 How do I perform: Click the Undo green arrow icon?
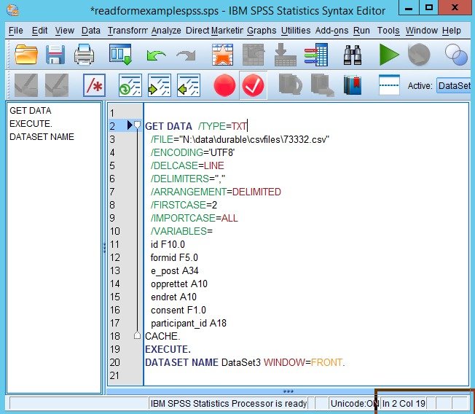(x=155, y=55)
